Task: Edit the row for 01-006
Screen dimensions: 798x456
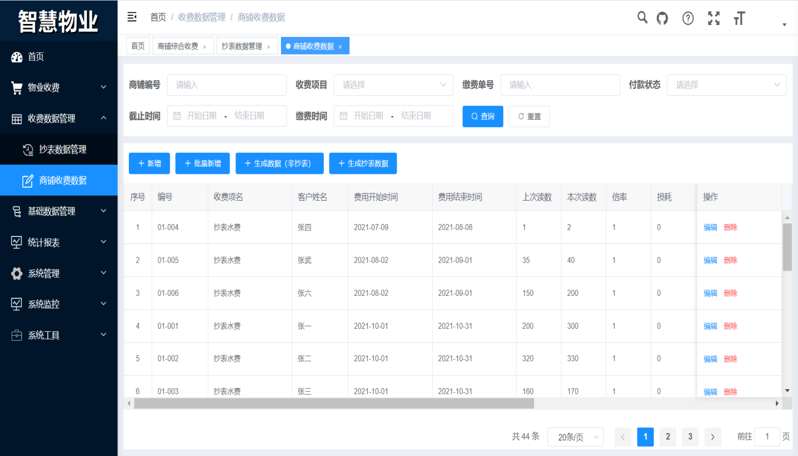Action: tap(710, 293)
